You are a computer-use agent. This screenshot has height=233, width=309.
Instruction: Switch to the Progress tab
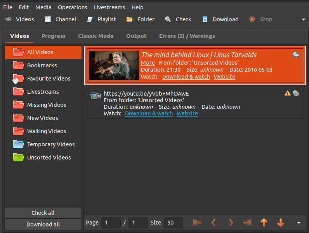pos(54,36)
